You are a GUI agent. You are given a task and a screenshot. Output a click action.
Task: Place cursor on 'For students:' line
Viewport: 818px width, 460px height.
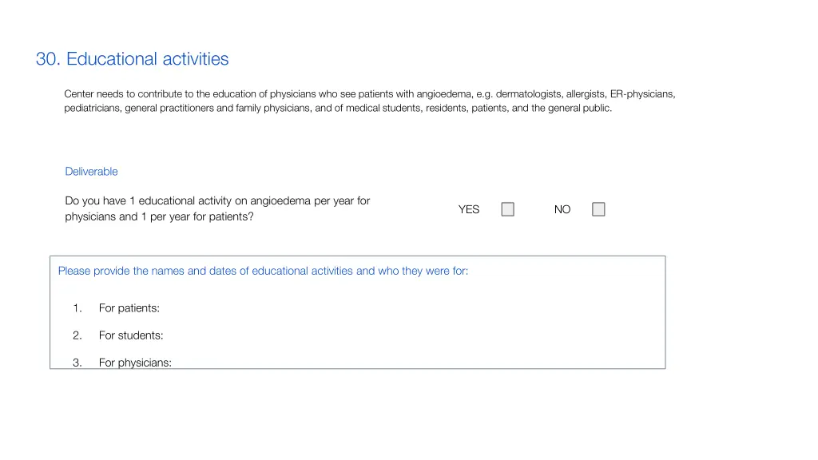pyautogui.click(x=131, y=335)
